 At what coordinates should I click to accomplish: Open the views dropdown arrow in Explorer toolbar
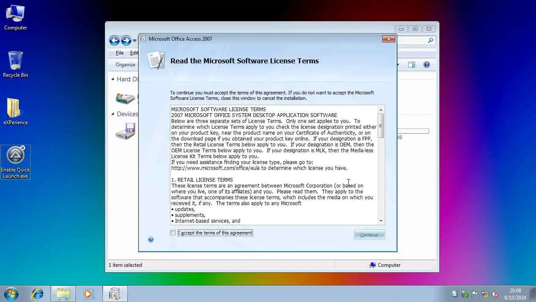(x=398, y=65)
